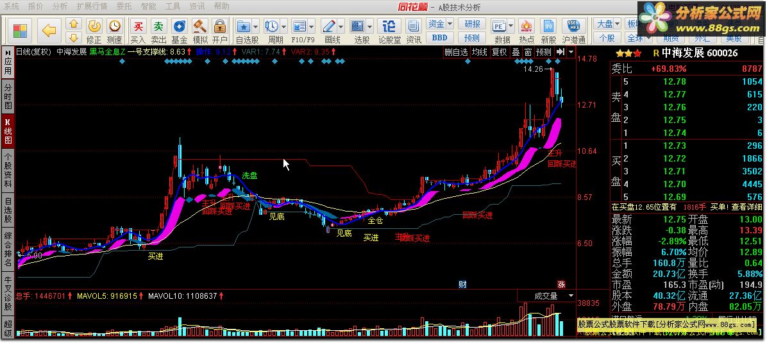Viewport: 767px width, 343px height.
Task: Go back with the yellow left arrow
Action: pos(49,30)
